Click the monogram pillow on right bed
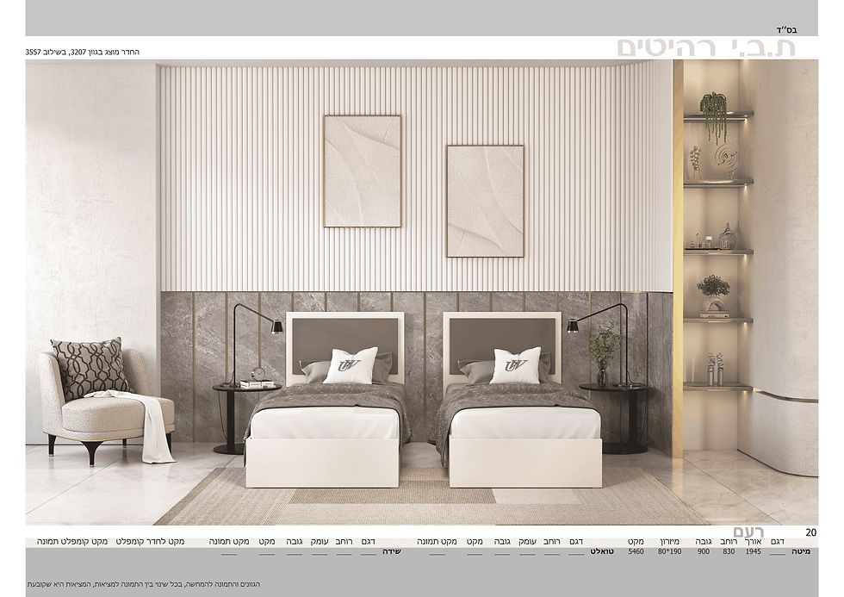Image resolution: width=844 pixels, height=597 pixels. click(516, 365)
